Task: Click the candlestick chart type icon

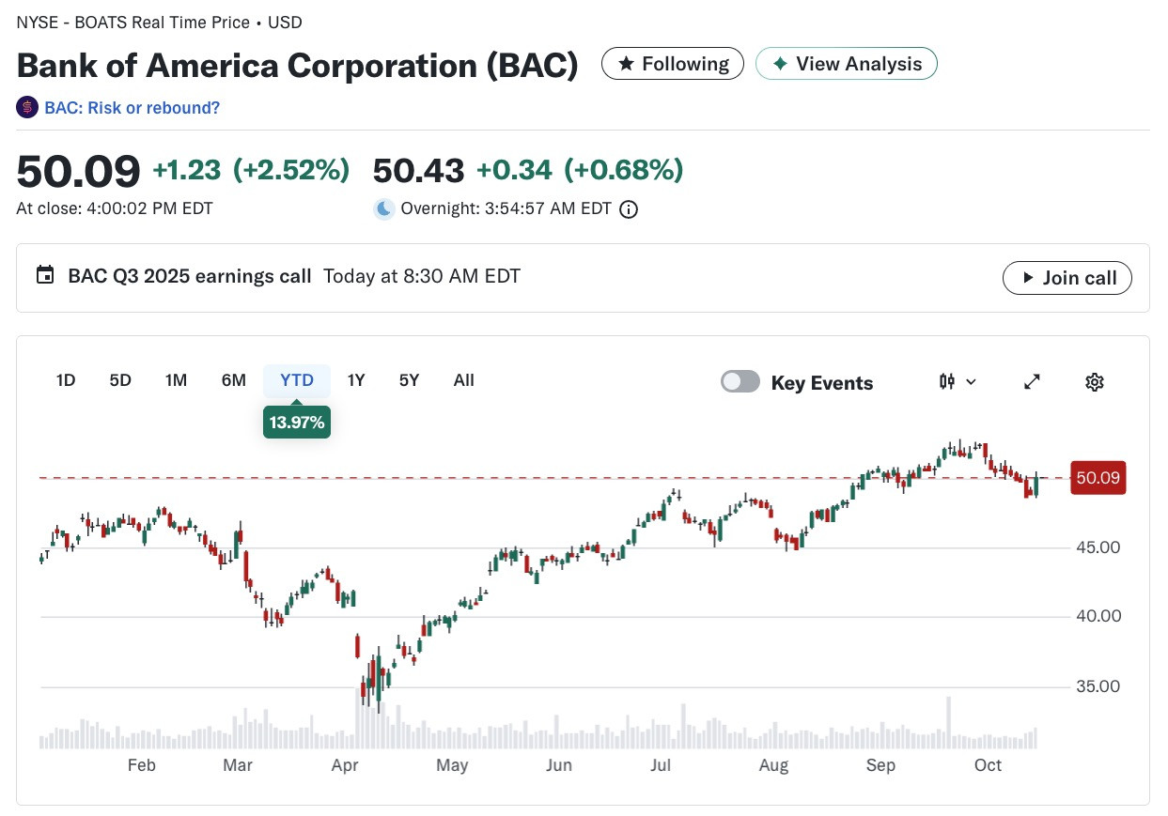Action: pyautogui.click(x=947, y=382)
